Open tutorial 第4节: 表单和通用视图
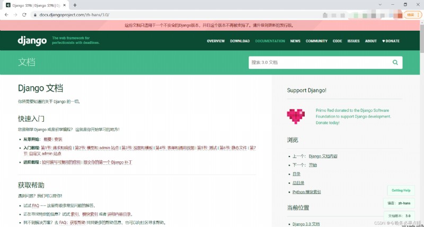424x227 pixels. (175, 148)
